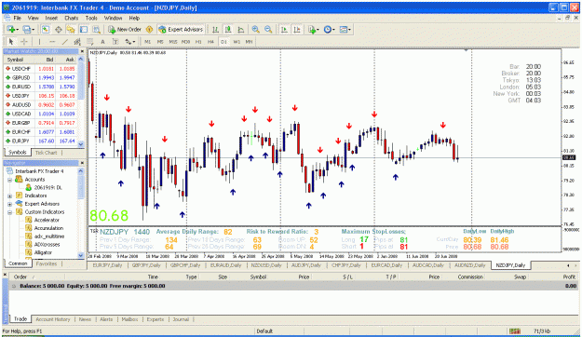Click the New Order button

(x=125, y=29)
